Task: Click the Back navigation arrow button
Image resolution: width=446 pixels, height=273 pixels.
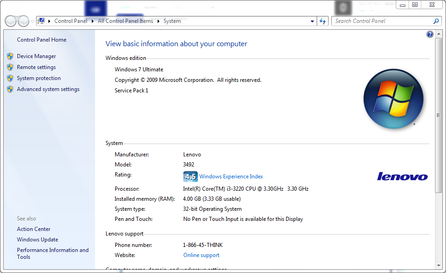Action: point(11,21)
